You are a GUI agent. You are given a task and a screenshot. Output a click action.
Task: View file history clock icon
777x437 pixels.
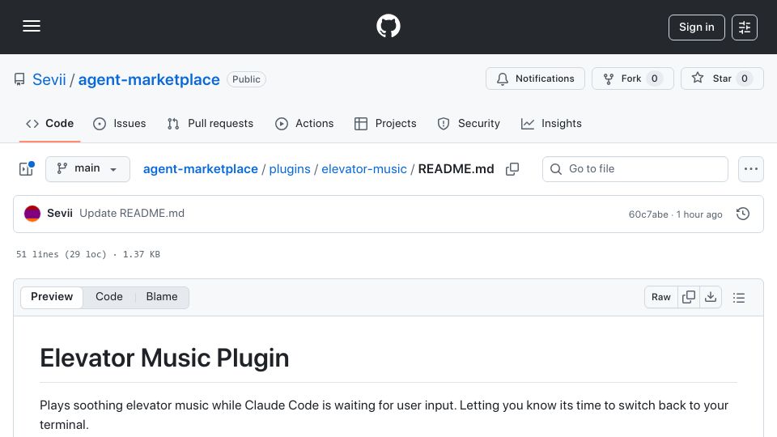(743, 214)
